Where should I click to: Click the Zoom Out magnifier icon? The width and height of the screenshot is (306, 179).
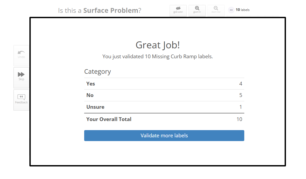(216, 9)
